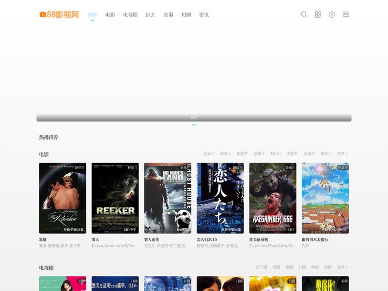Image resolution: width=388 pixels, height=291 pixels.
Task: Click the title 雾人
Action: [95, 239]
